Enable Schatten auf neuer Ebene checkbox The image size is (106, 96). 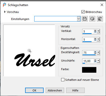click(x=63, y=80)
